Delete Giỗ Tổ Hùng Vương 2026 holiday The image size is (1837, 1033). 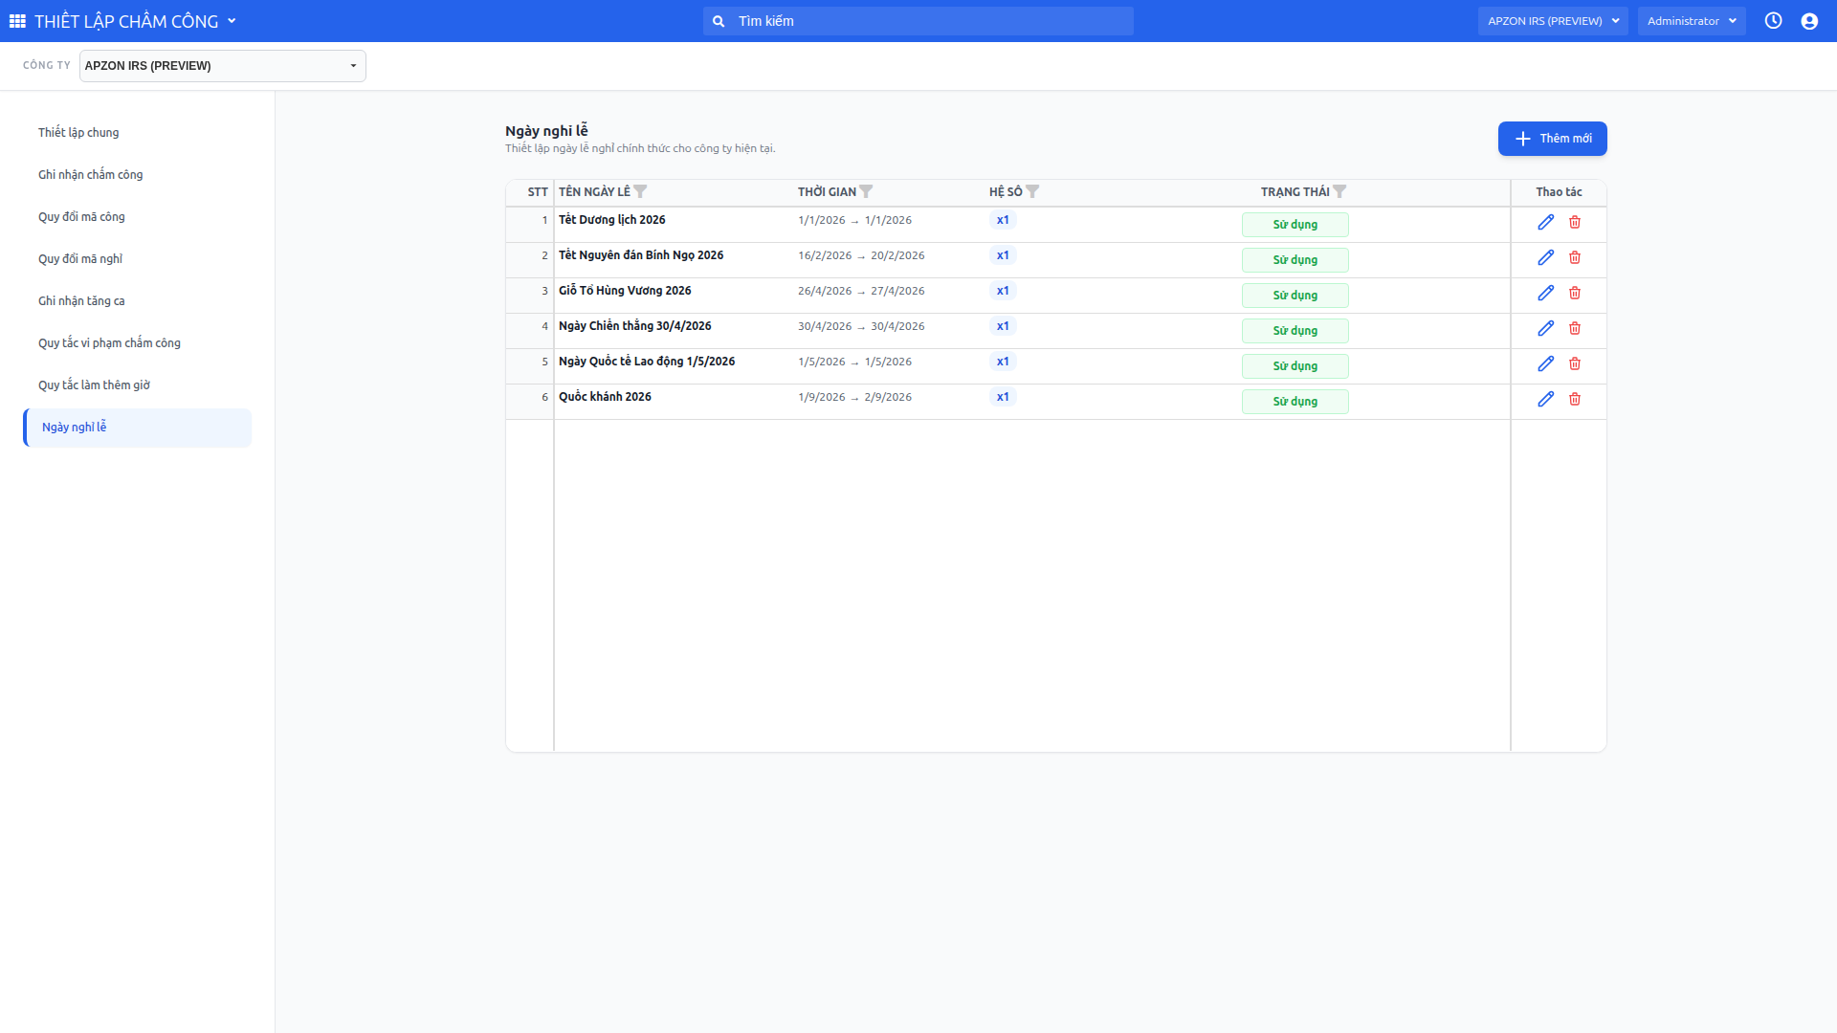coord(1575,293)
